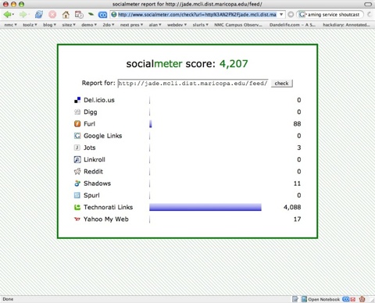
Task: Open the history clock icon in the toolbar
Action: pyautogui.click(x=79, y=15)
